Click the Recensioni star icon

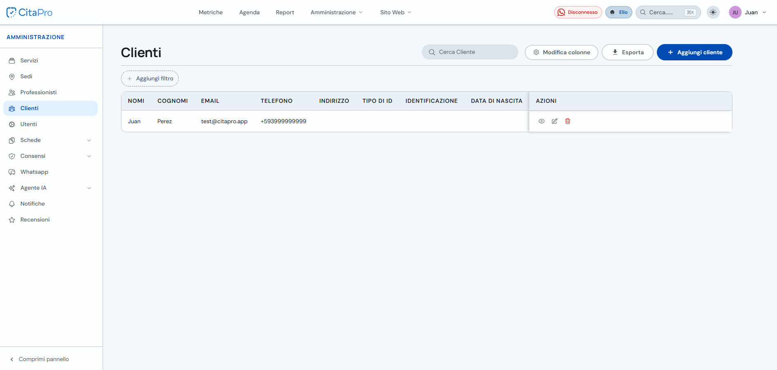pyautogui.click(x=12, y=219)
